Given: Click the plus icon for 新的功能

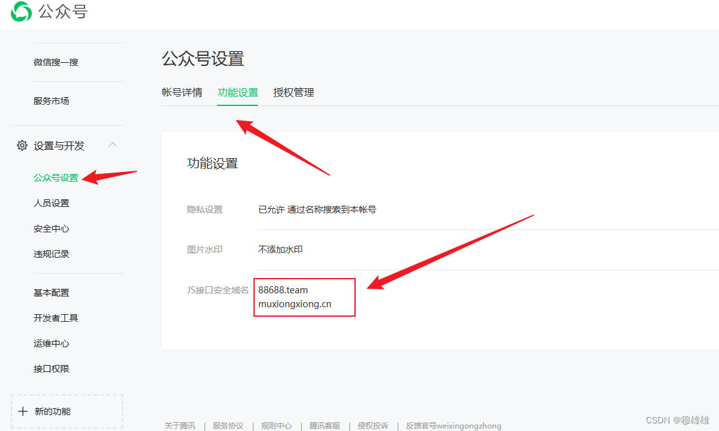Looking at the screenshot, I should [22, 411].
